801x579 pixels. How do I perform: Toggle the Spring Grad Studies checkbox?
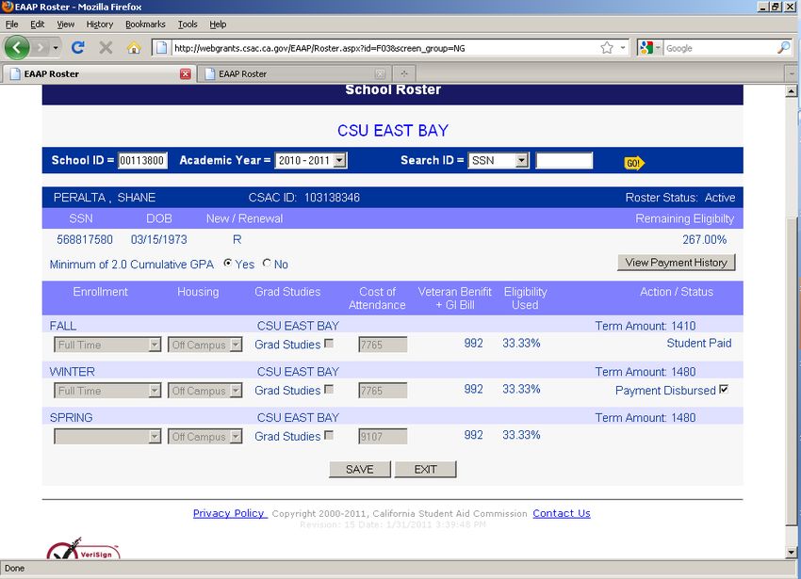pyautogui.click(x=329, y=436)
